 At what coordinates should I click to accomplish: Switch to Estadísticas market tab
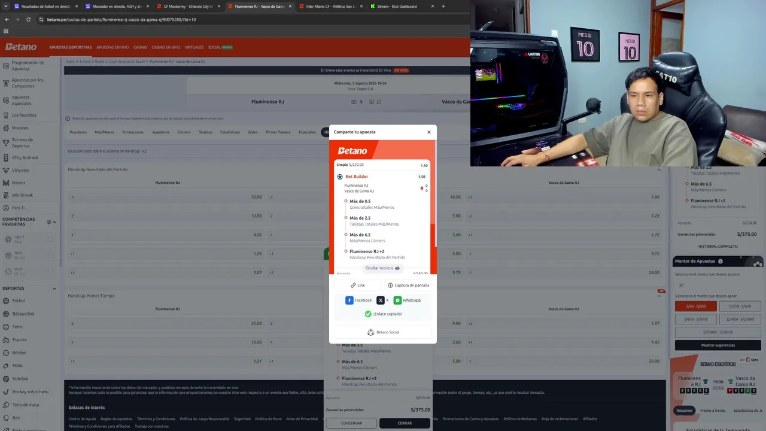[230, 132]
